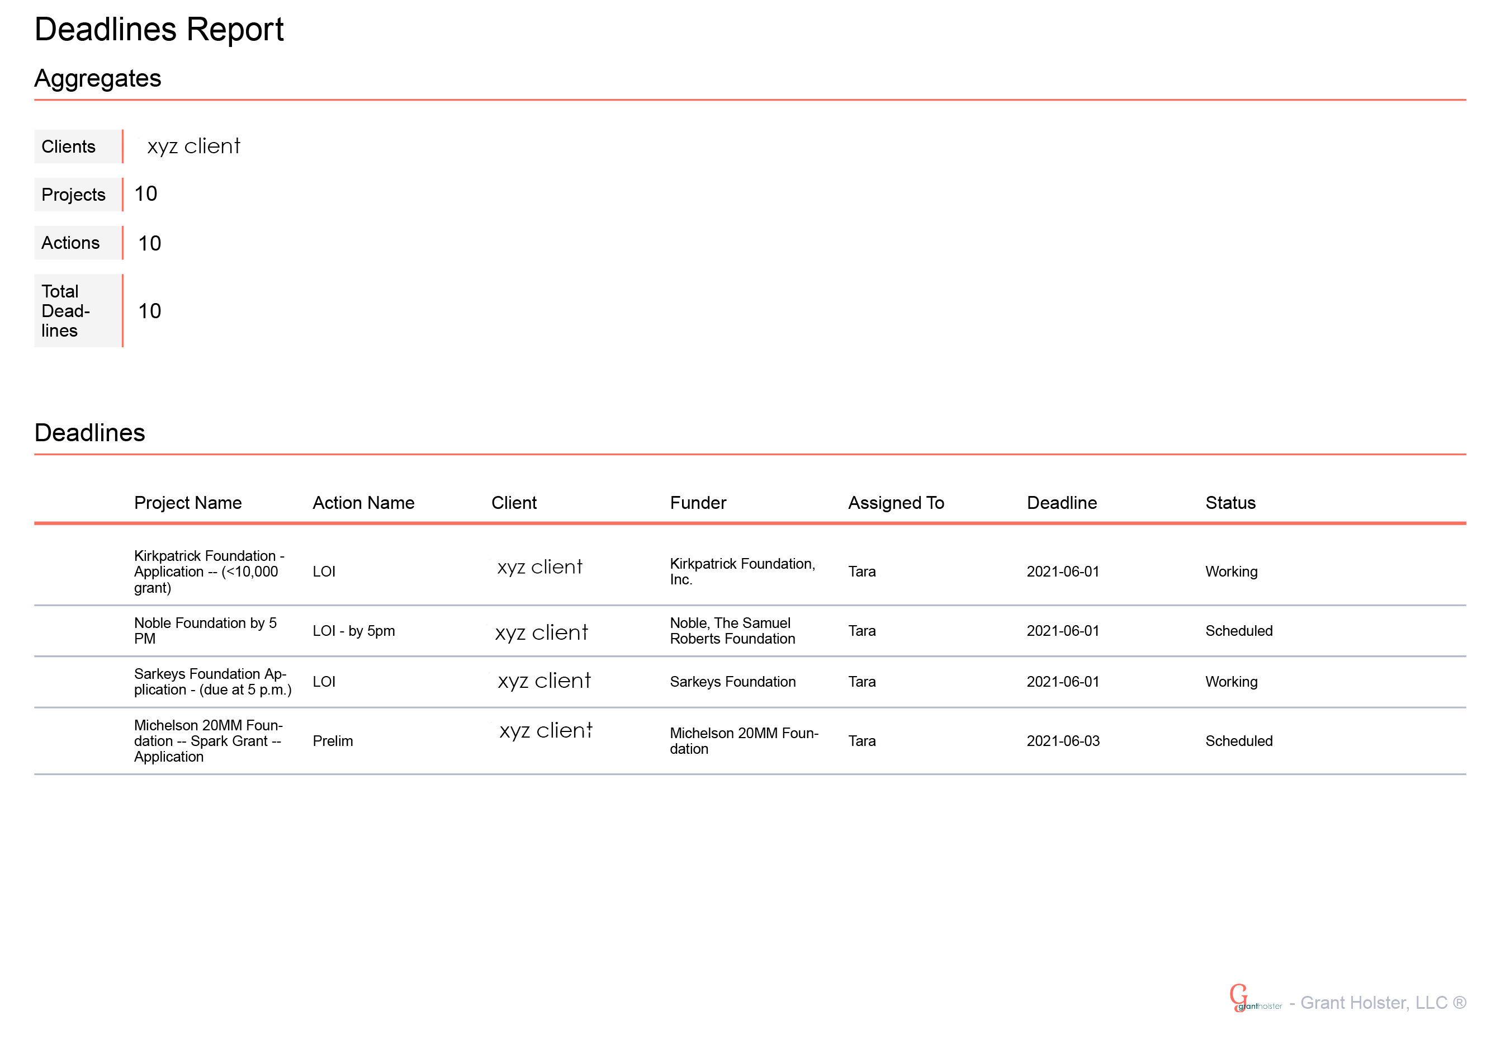Image resolution: width=1496 pixels, height=1039 pixels.
Task: Click the Deadline column header
Action: pyautogui.click(x=1061, y=503)
